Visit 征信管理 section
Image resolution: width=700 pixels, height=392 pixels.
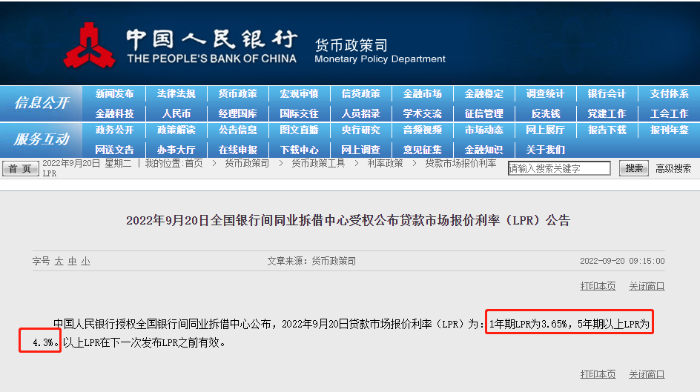tap(484, 113)
